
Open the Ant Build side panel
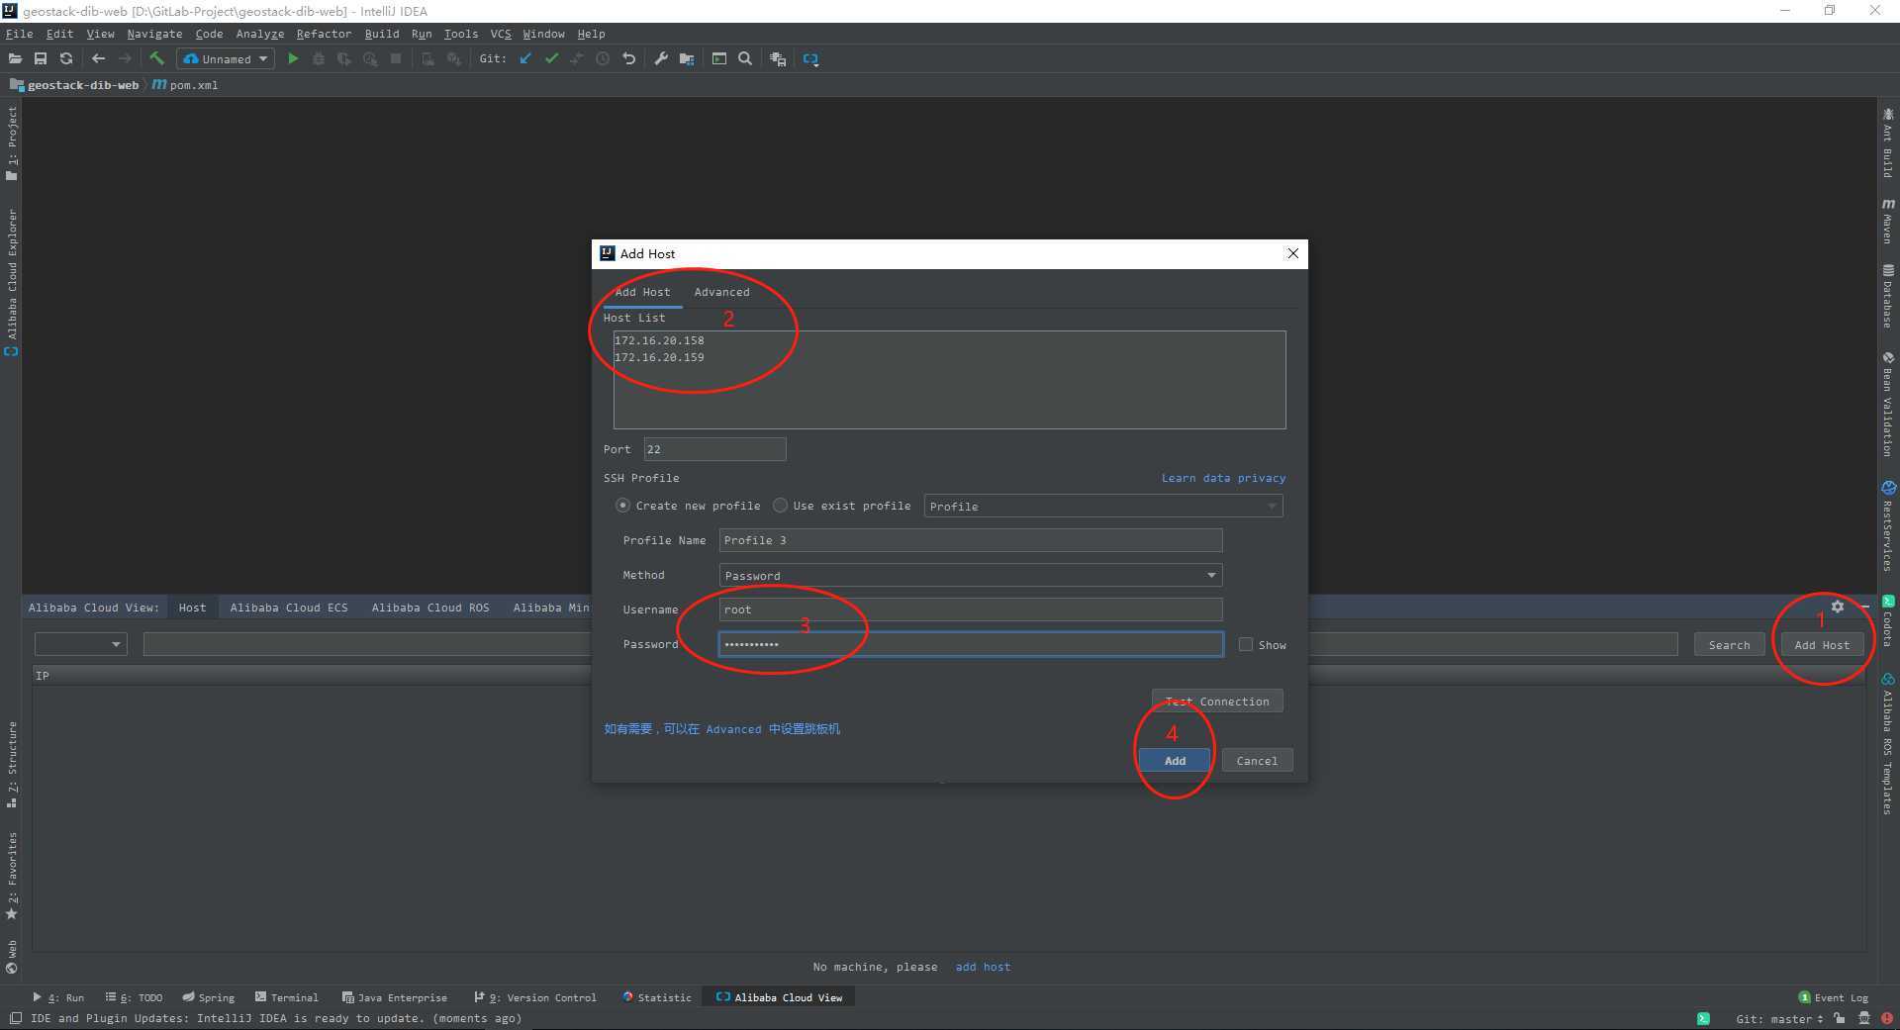coord(1888,143)
